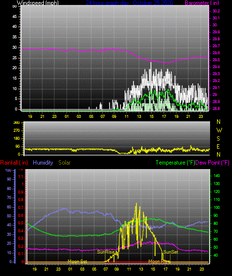Click the '180' wind direction axis value

tap(16, 139)
